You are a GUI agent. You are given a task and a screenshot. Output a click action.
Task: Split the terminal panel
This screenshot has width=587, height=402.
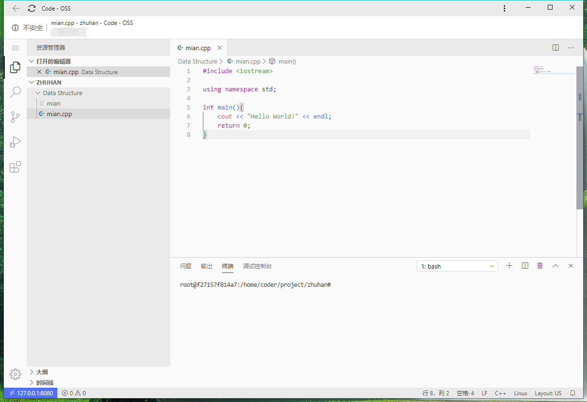[525, 266]
